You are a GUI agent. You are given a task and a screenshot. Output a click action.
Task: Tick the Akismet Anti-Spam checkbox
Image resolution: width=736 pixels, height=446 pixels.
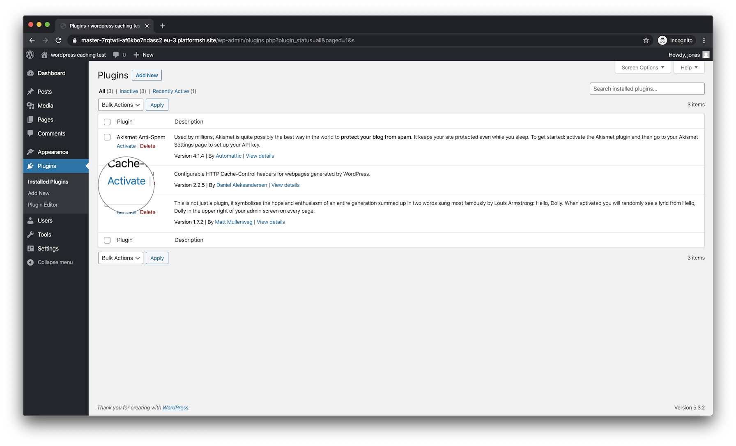click(107, 137)
